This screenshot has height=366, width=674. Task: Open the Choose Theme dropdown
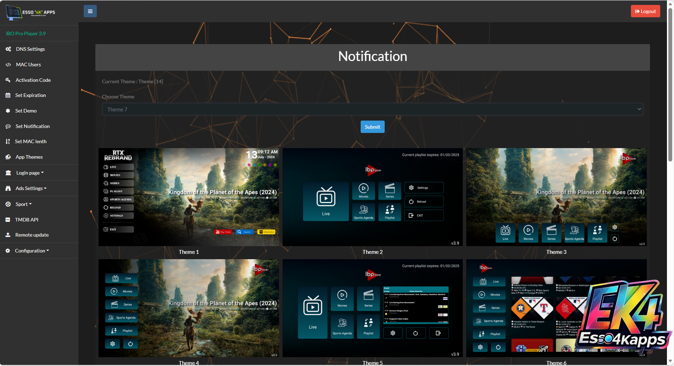click(372, 109)
